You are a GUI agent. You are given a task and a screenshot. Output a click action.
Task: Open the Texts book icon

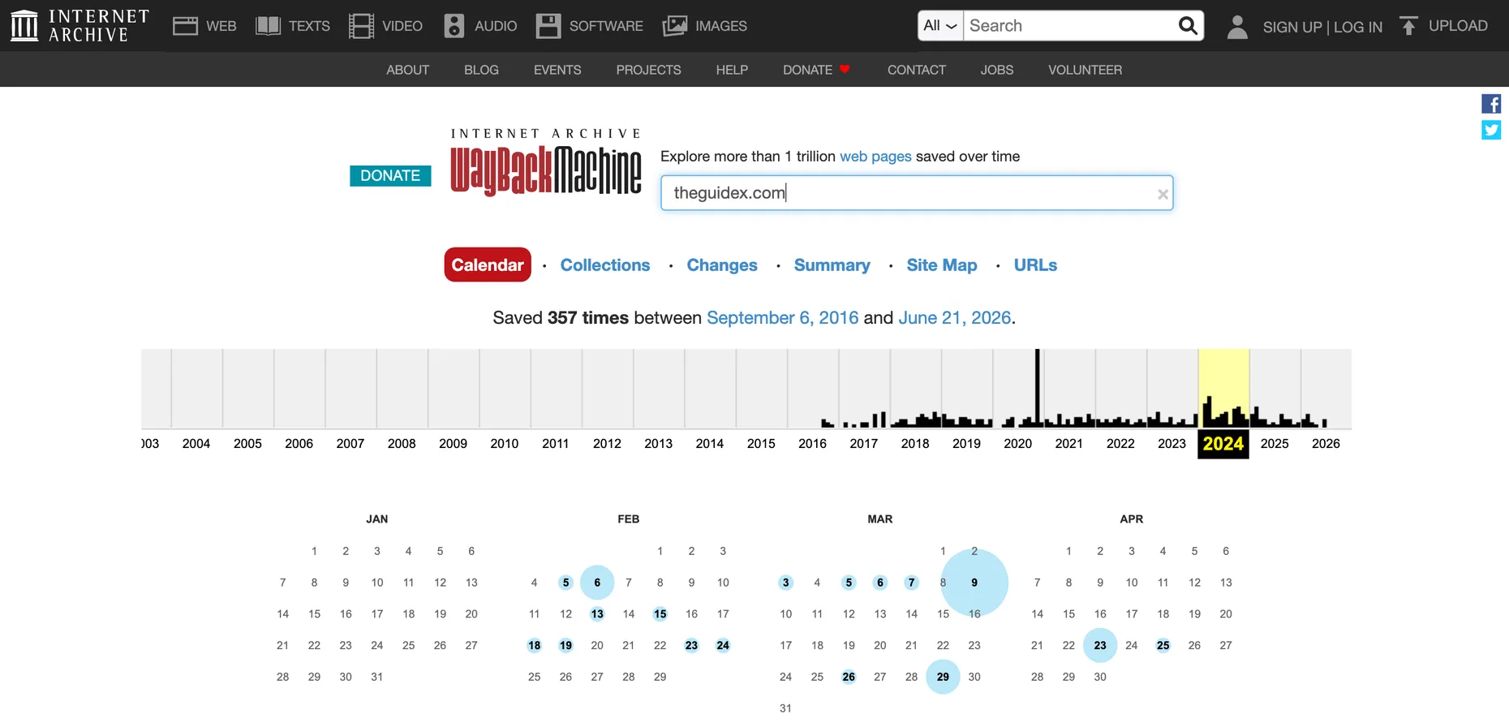pos(269,26)
